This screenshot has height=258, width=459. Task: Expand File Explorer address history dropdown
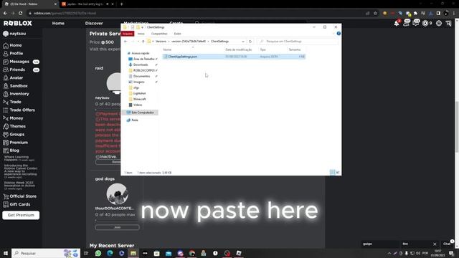243,42
